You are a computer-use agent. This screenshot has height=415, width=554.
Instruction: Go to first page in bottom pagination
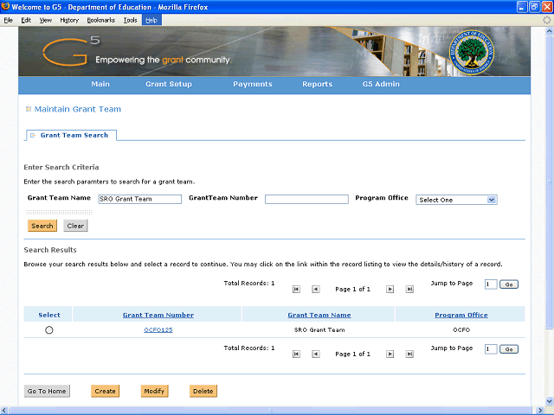(x=297, y=354)
